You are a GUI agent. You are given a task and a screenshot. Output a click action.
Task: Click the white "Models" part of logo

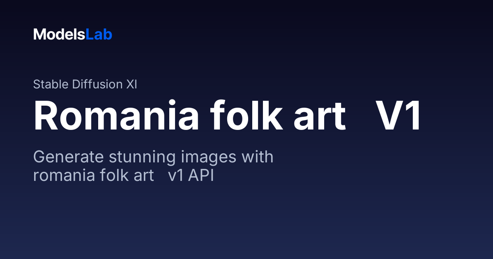coord(60,35)
